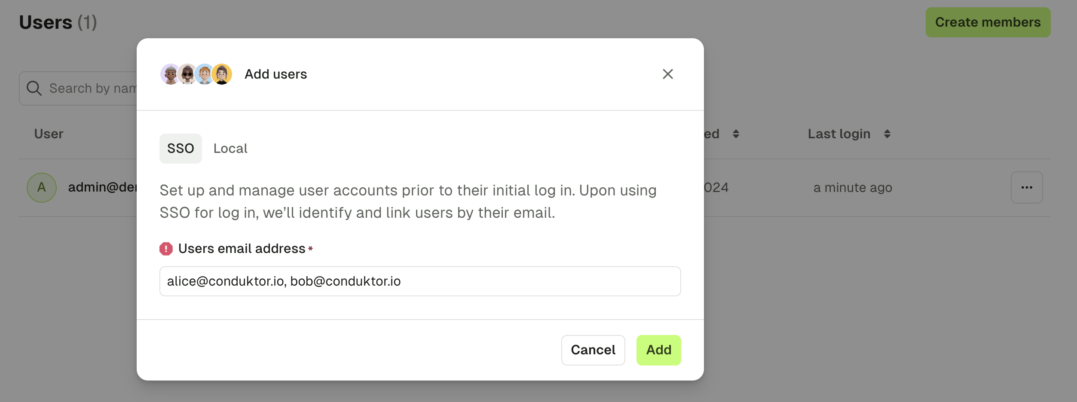
Task: Click the search magnifier icon
Action: pos(34,88)
